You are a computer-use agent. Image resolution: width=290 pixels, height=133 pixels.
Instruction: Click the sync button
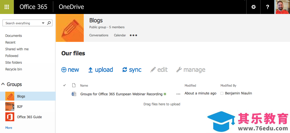point(132,70)
